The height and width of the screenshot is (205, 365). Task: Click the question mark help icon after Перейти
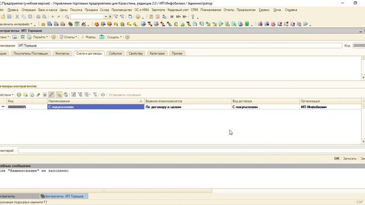(54, 37)
